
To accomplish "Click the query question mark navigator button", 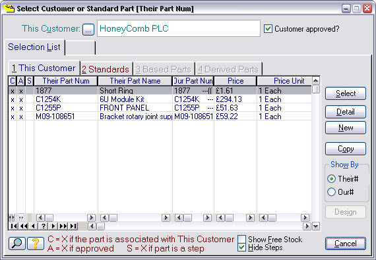I will 43,226.
